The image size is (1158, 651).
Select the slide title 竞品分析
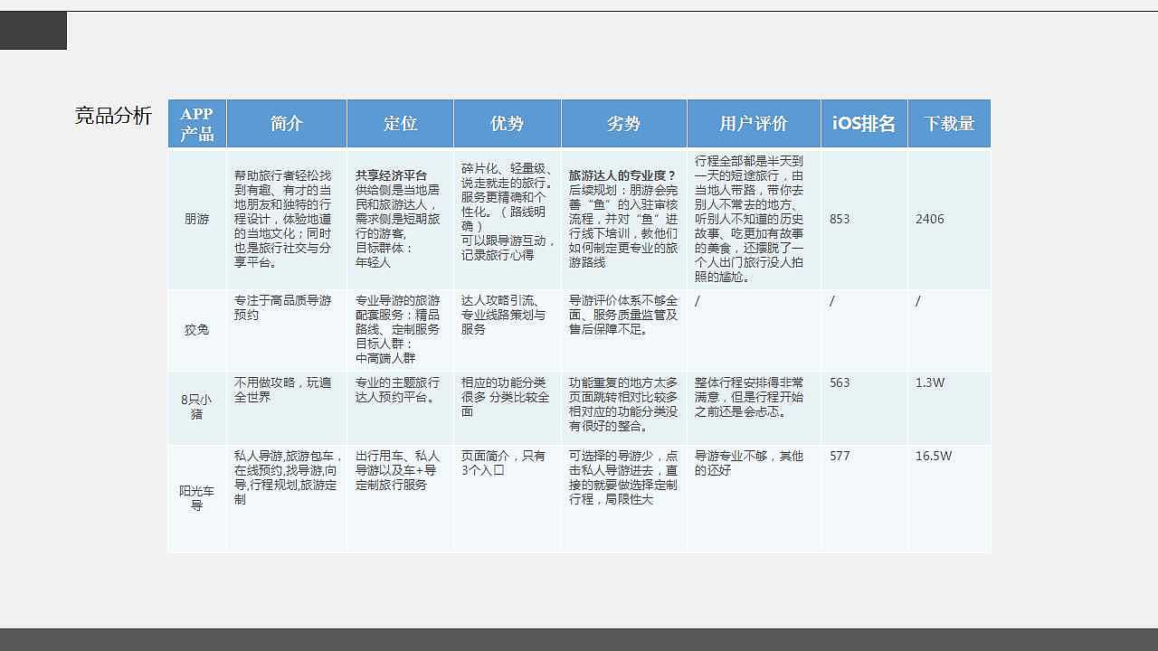(x=113, y=116)
